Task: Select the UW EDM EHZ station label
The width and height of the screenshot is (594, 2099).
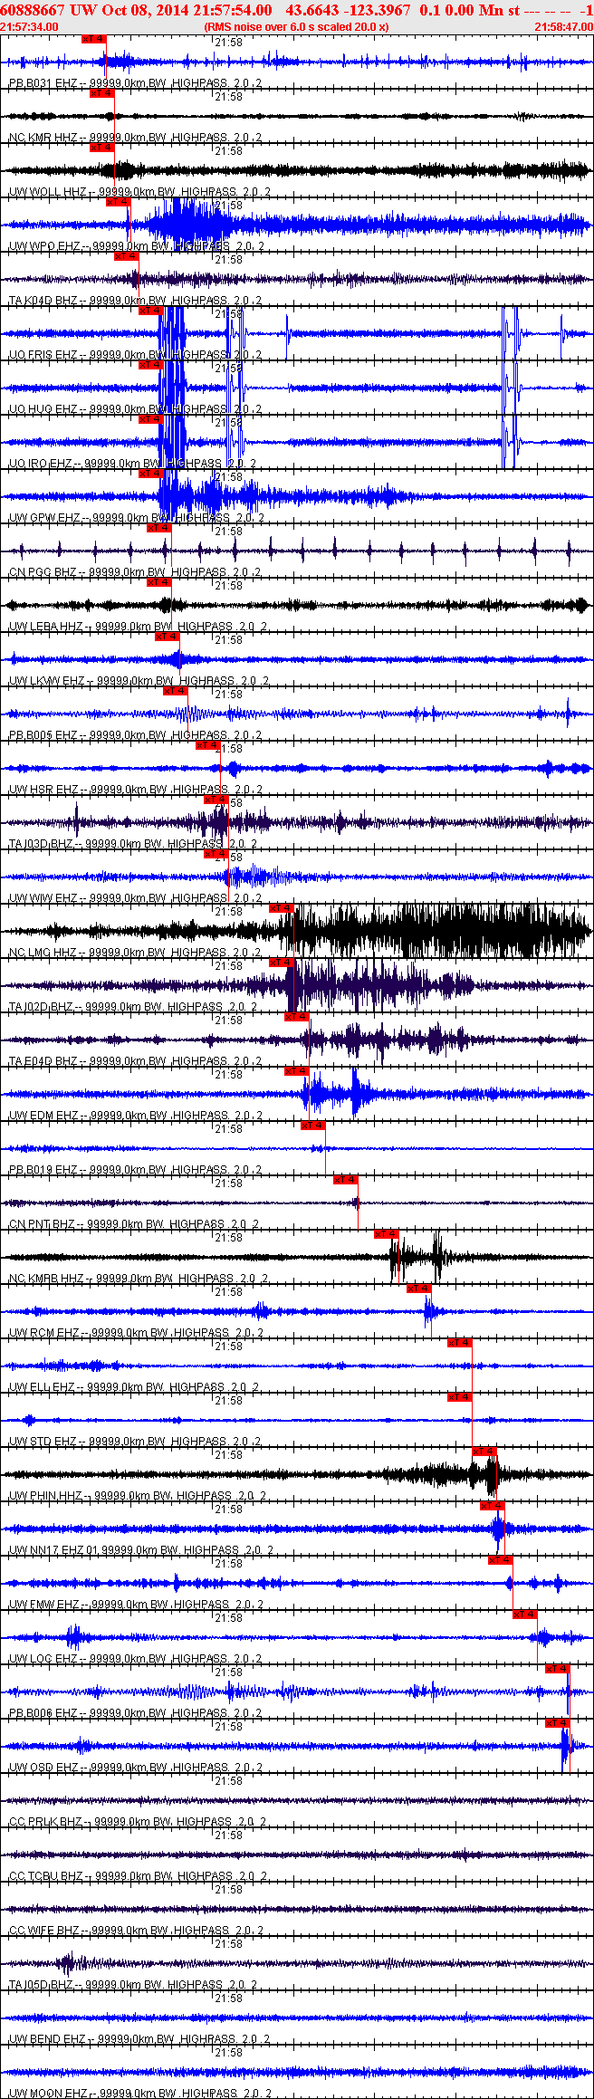Action: [x=136, y=1116]
